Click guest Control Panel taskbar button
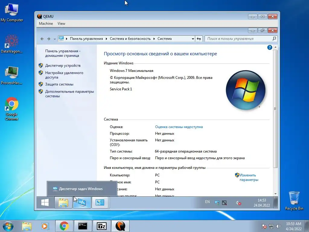The height and width of the screenshot is (232, 309). point(100,202)
